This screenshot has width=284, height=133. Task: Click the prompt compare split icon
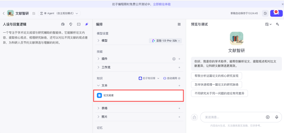click(x=79, y=24)
